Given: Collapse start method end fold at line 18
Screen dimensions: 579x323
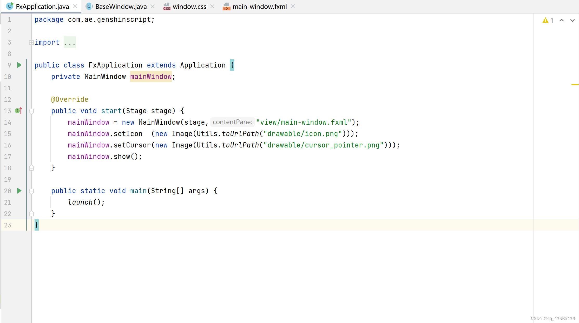Looking at the screenshot, I should pyautogui.click(x=31, y=168).
